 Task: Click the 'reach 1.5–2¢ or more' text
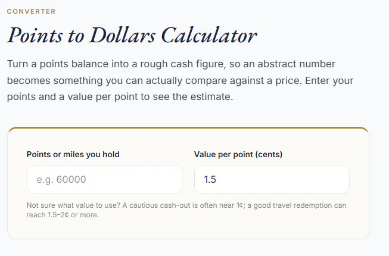tap(63, 215)
